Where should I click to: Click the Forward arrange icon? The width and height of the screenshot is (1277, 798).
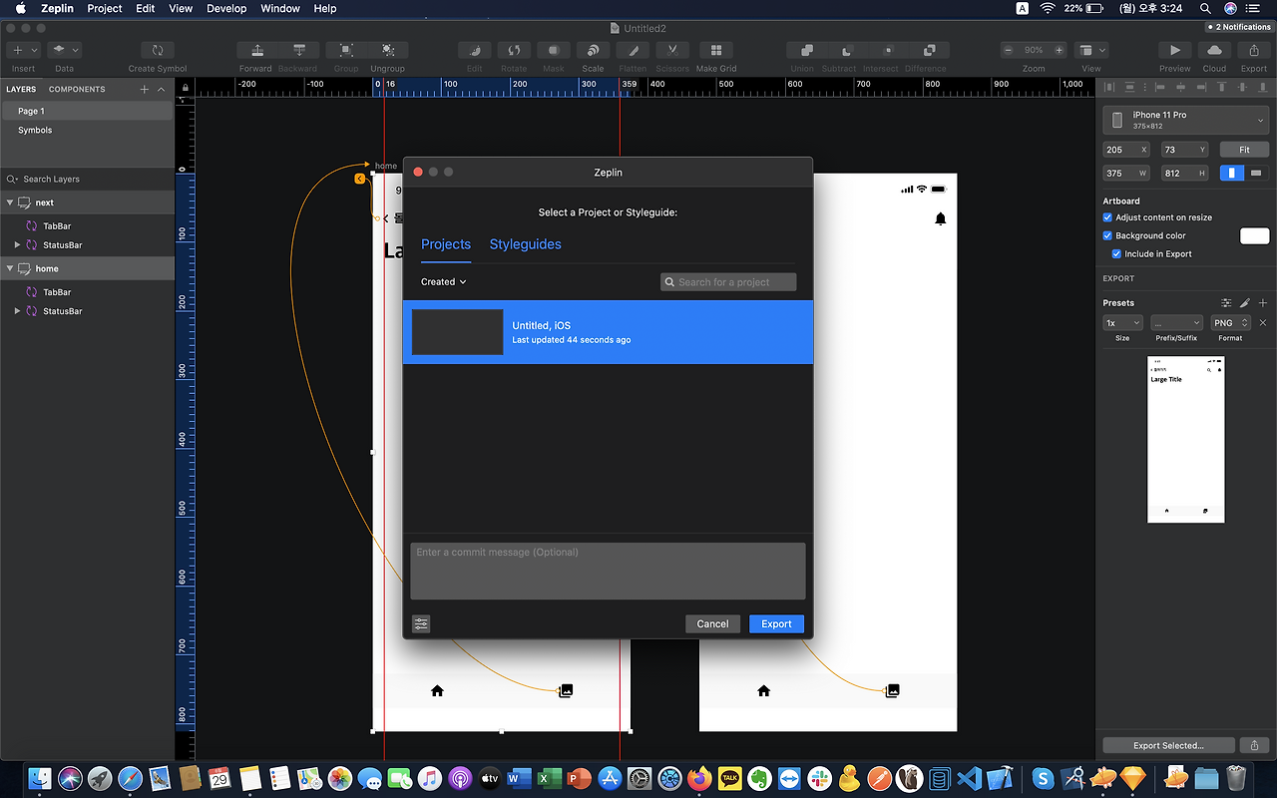tap(257, 50)
